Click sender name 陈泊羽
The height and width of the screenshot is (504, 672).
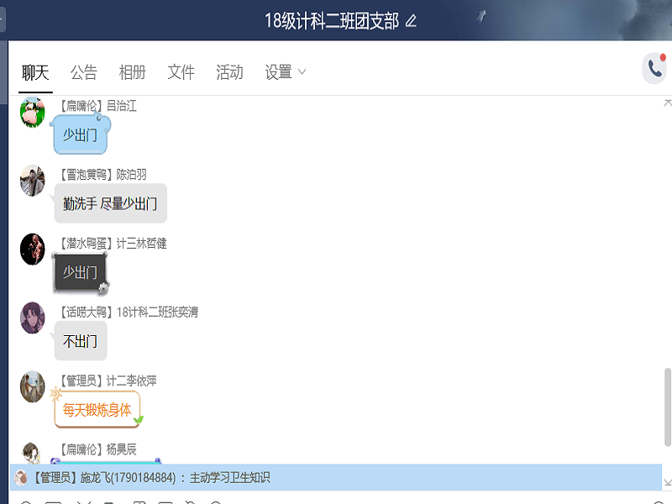(132, 175)
